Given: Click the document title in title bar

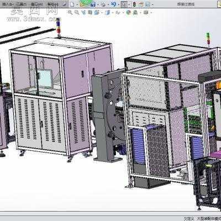Looking at the screenshot, I should tap(186, 4).
